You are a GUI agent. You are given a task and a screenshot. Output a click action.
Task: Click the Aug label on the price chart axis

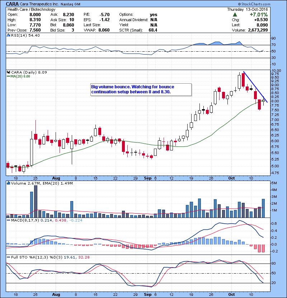point(56,178)
